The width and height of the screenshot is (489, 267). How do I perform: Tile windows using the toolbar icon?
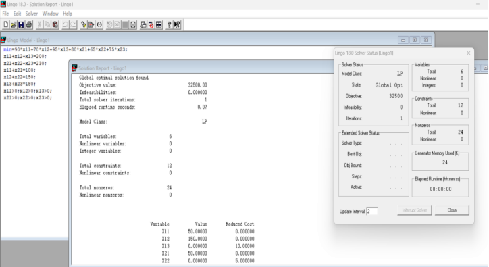[x=159, y=24]
